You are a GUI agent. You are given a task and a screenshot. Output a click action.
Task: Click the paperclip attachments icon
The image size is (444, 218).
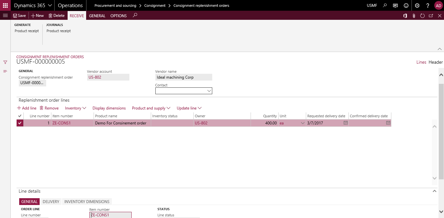tap(413, 15)
